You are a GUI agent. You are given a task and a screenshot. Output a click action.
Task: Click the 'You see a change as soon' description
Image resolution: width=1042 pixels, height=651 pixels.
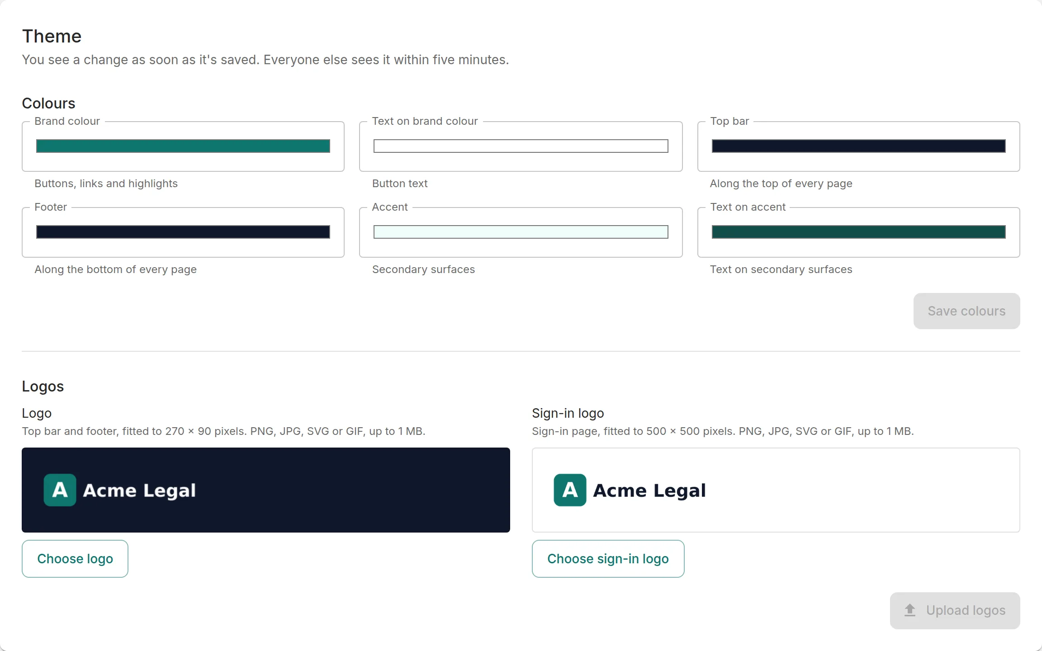(265, 60)
